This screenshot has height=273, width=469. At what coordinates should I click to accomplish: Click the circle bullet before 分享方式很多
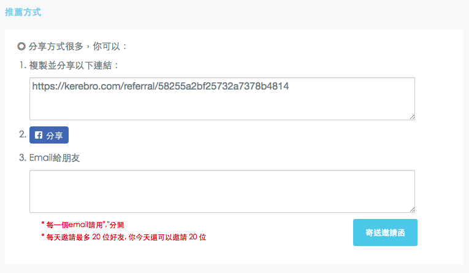(x=21, y=46)
